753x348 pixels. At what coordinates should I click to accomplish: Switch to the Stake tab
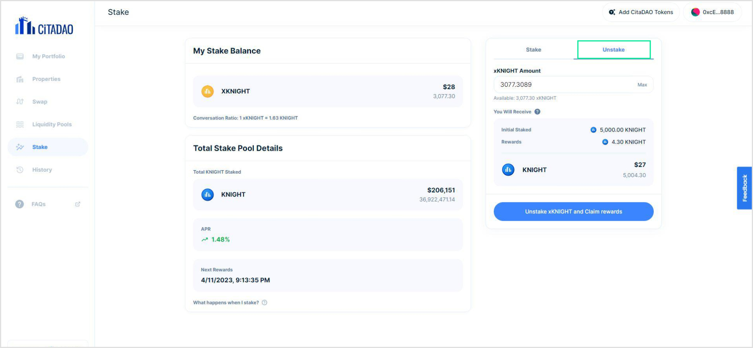pos(534,50)
